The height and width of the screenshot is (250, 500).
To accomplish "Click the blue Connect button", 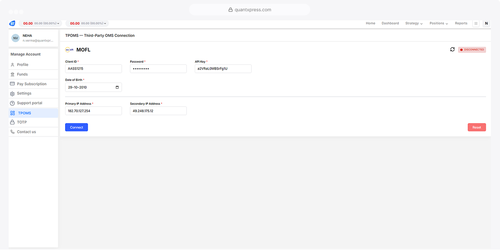I will tap(76, 127).
